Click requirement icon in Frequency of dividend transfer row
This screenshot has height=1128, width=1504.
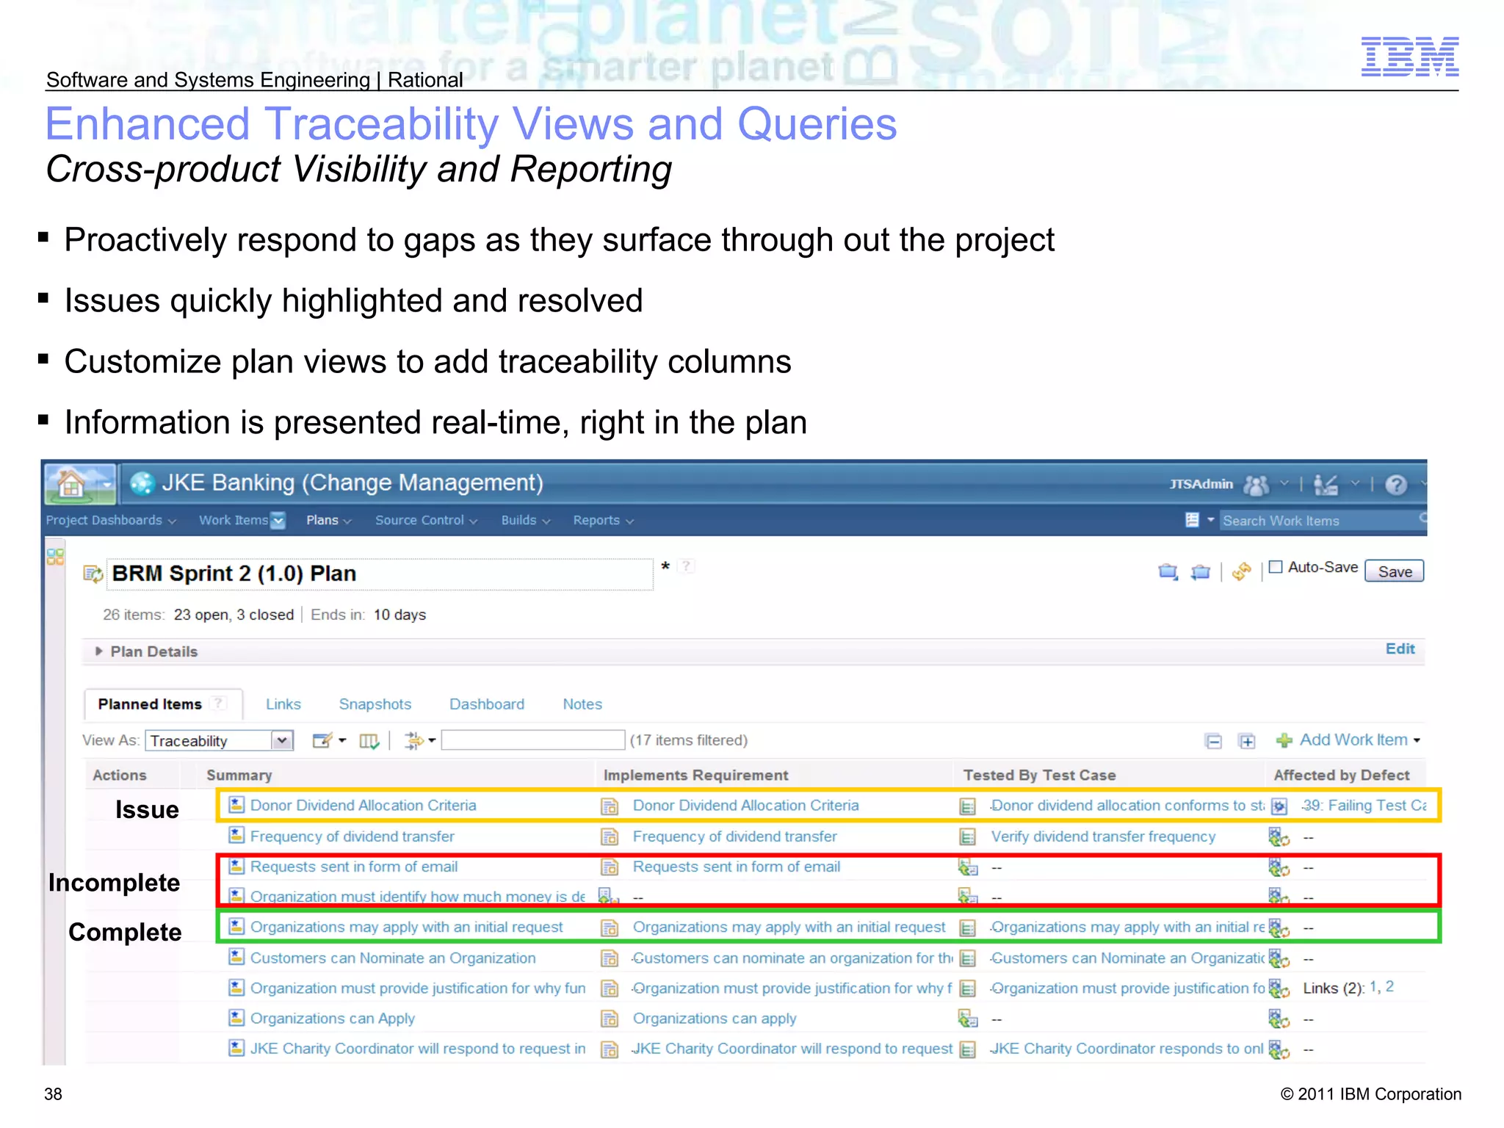pyautogui.click(x=610, y=836)
